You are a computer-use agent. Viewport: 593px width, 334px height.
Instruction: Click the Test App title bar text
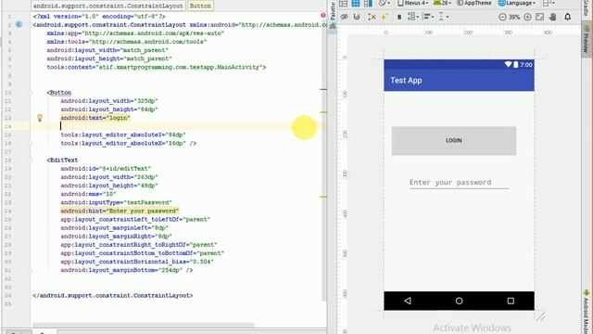(406, 81)
